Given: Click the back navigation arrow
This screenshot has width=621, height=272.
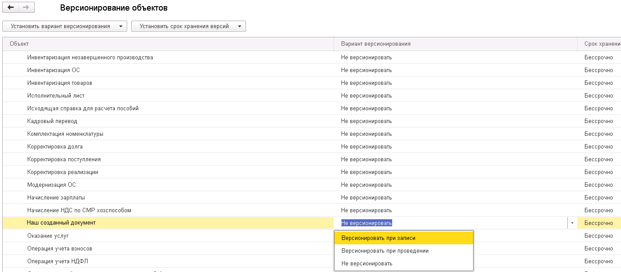Looking at the screenshot, I should coord(11,7).
